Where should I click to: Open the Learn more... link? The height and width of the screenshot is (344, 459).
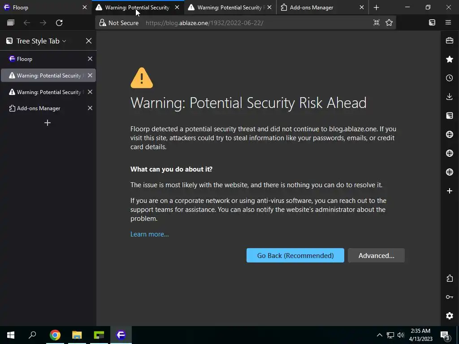coord(150,234)
